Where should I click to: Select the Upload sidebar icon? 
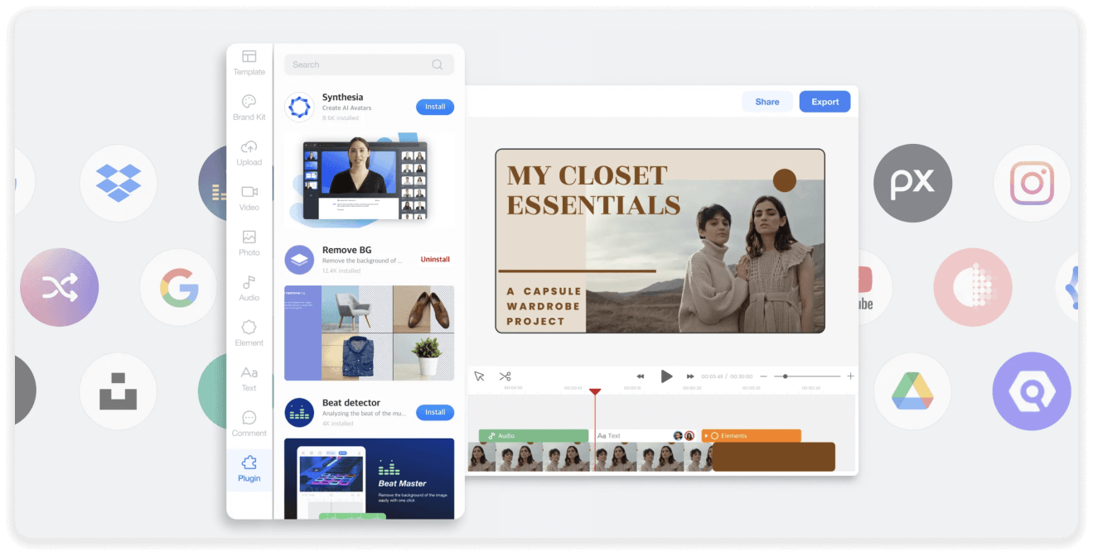[x=249, y=153]
